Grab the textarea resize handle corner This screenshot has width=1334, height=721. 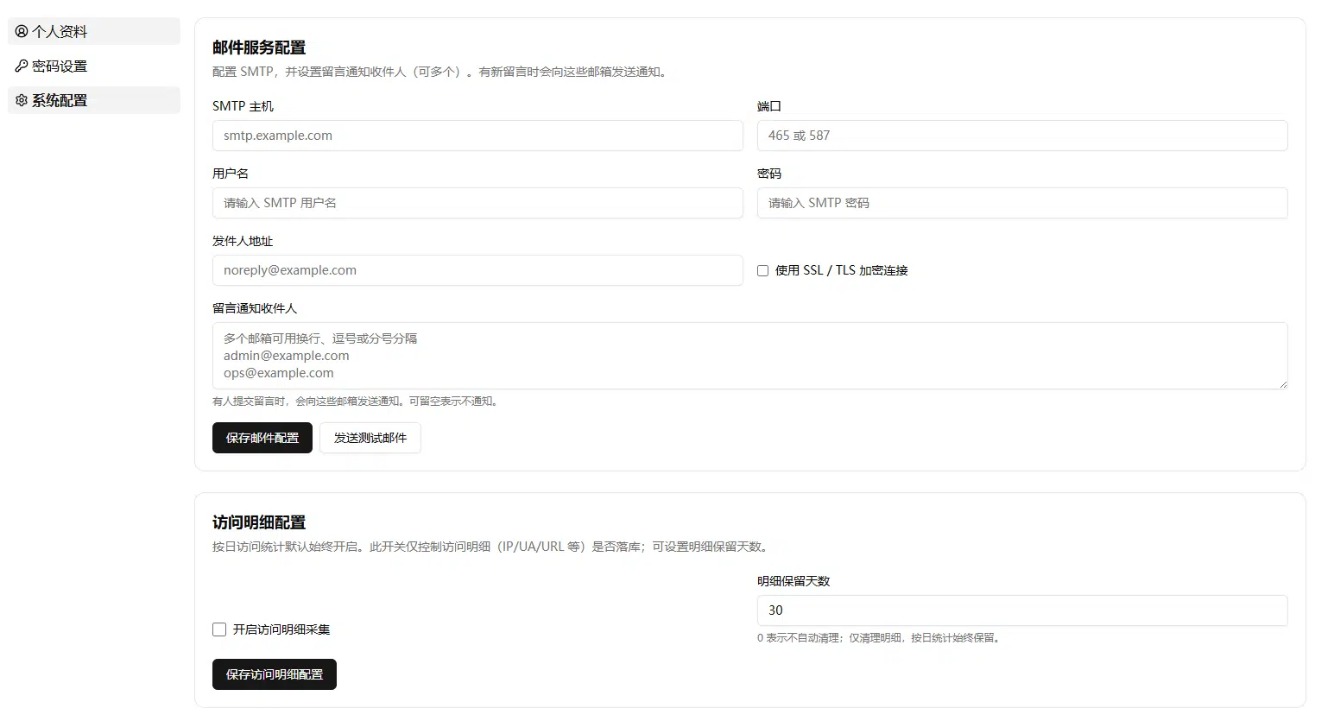tap(1283, 384)
